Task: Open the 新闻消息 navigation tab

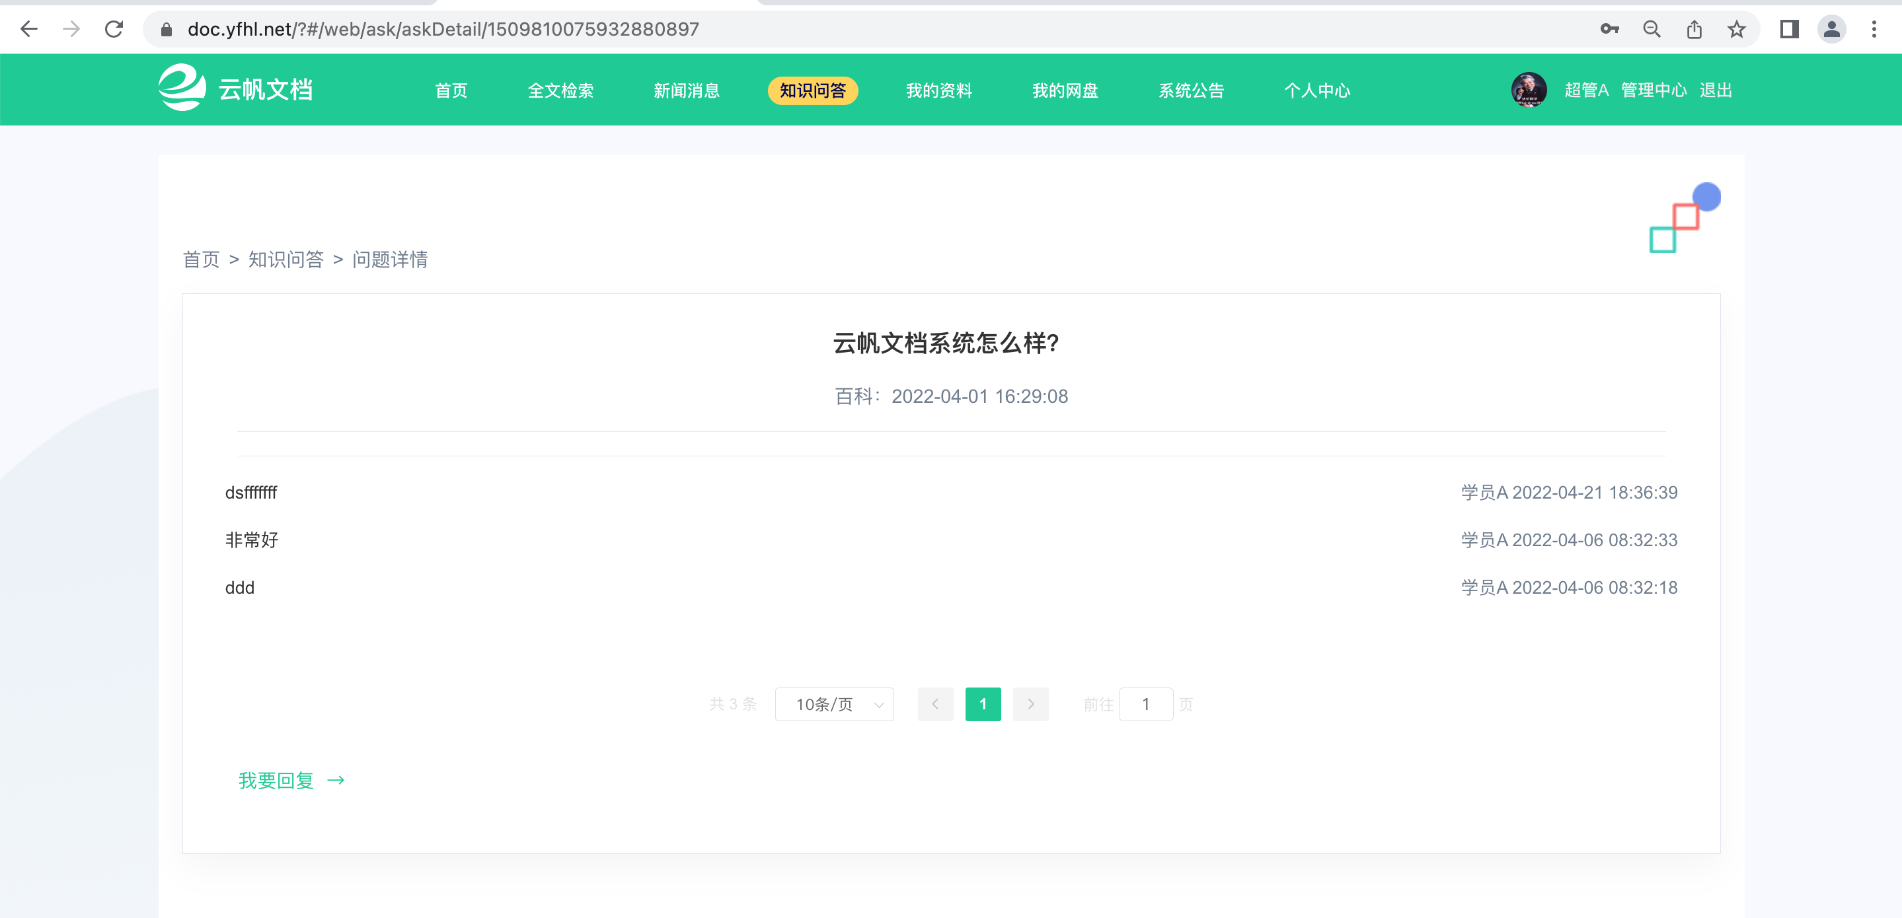Action: tap(687, 90)
